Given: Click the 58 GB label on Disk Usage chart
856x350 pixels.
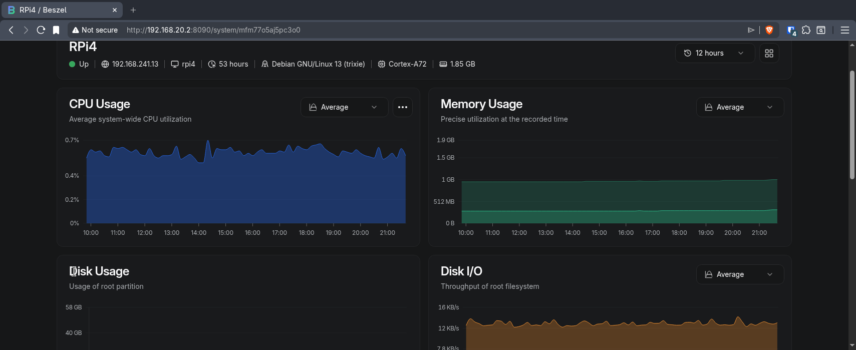Looking at the screenshot, I should click(x=74, y=307).
